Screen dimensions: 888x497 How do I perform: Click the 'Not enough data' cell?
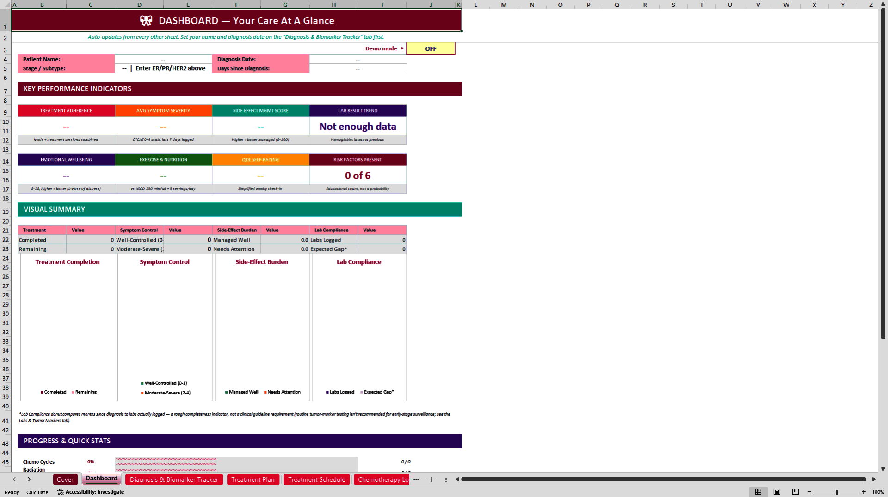coord(358,127)
